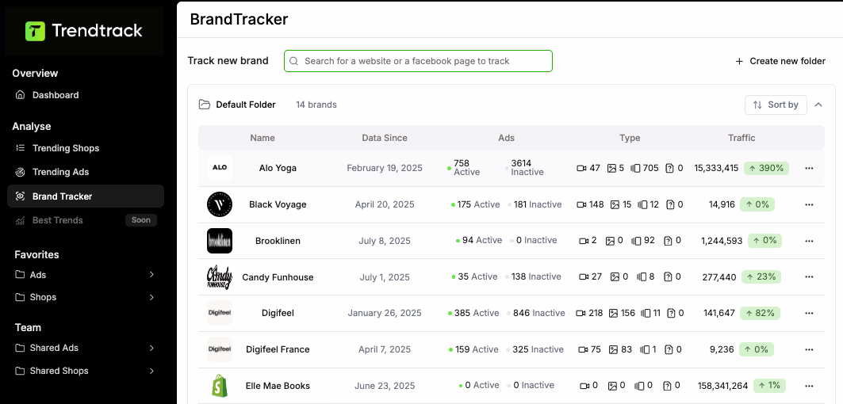Click the Name column header
Viewport: 843px width, 404px height.
pyautogui.click(x=262, y=138)
